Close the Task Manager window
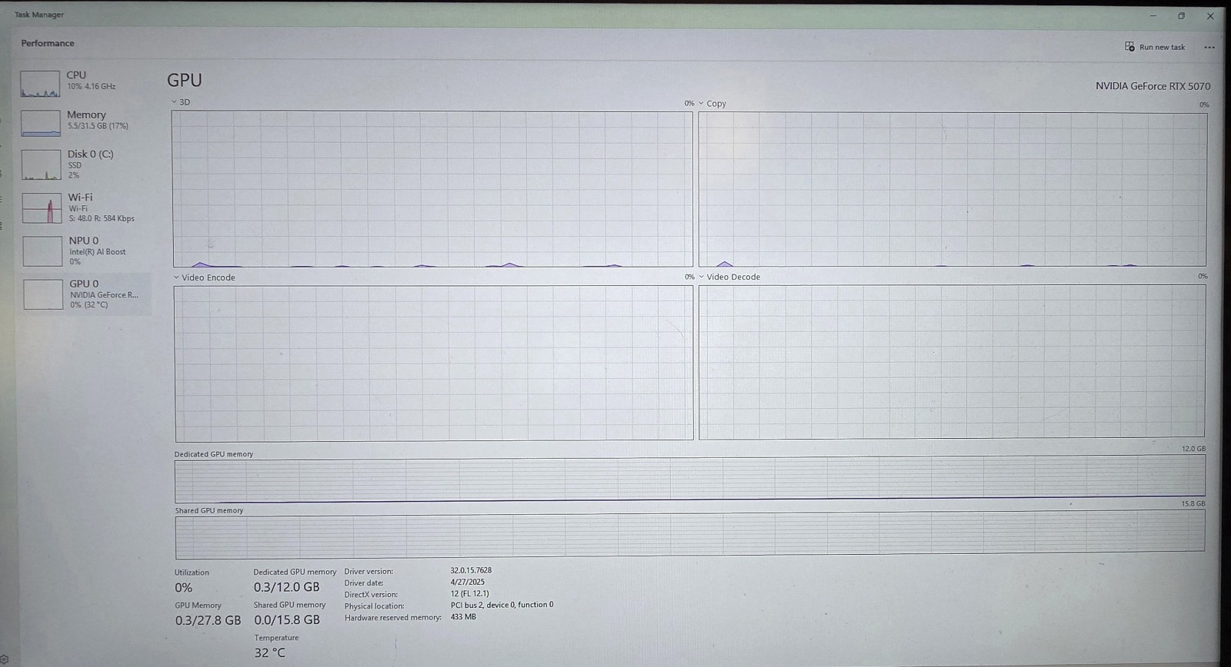Viewport: 1231px width, 667px height. tap(1210, 15)
